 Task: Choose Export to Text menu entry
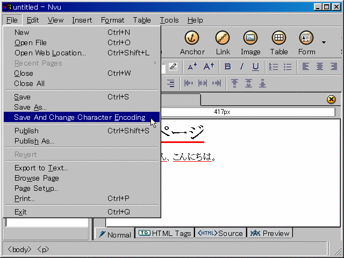point(82,168)
